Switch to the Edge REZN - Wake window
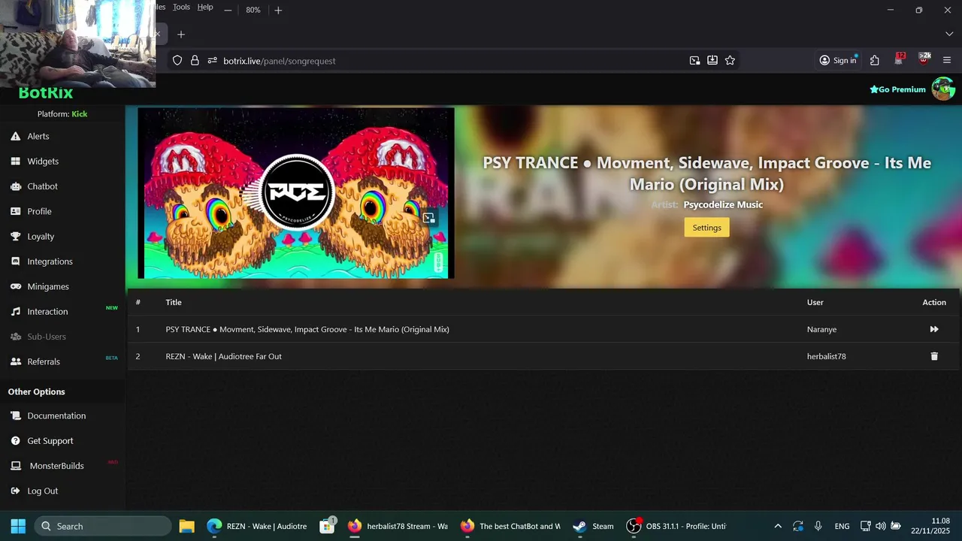The width and height of the screenshot is (962, 541). pyautogui.click(x=257, y=526)
